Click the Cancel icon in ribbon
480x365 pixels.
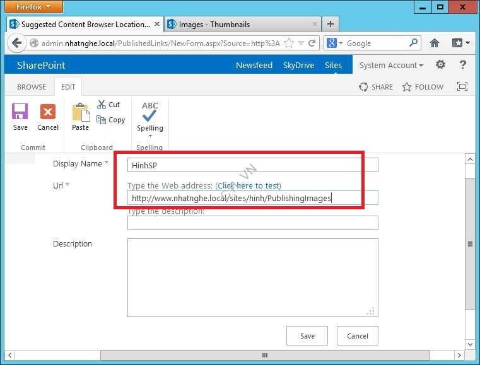48,112
